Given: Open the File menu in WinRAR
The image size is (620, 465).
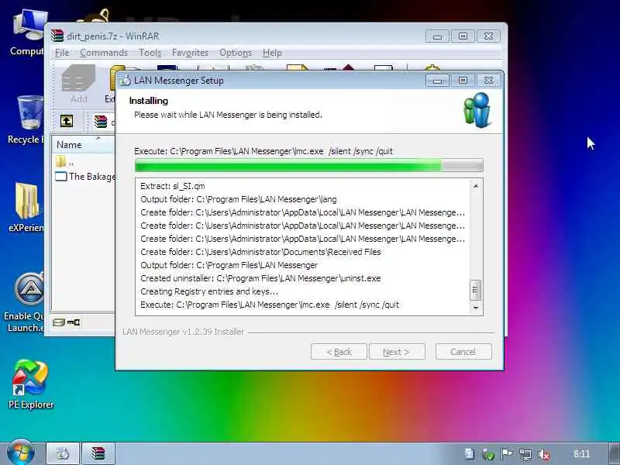Looking at the screenshot, I should [62, 53].
